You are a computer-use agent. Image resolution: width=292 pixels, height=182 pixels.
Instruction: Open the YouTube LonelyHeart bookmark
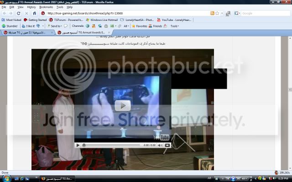pos(174,20)
